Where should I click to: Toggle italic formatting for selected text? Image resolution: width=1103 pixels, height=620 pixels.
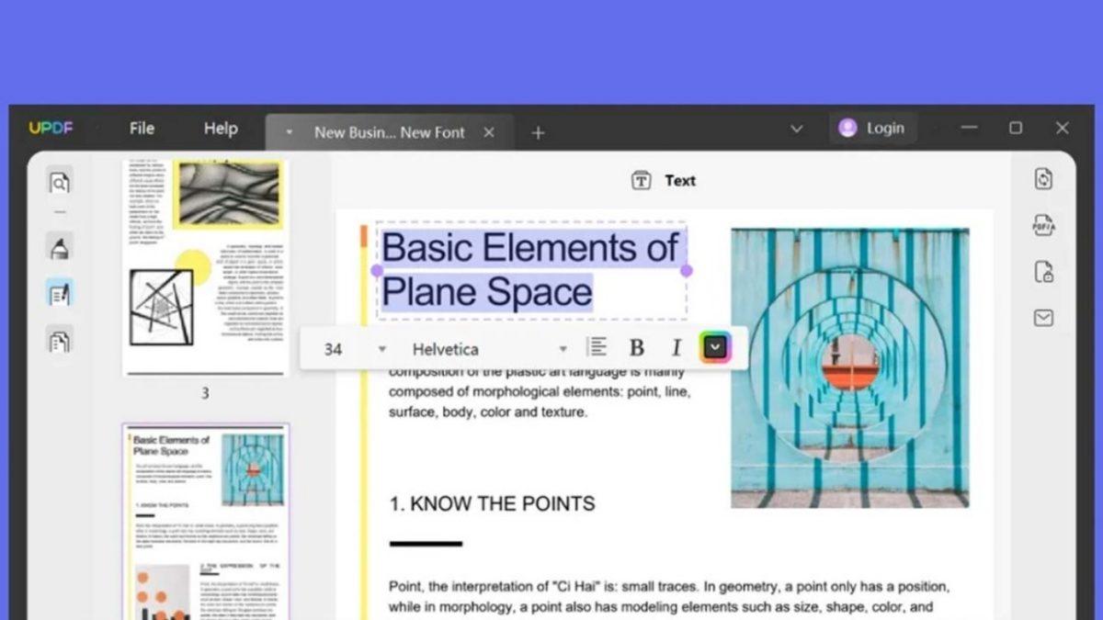(677, 347)
